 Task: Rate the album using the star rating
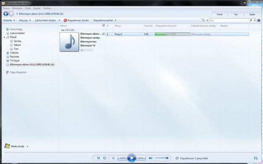coord(87,50)
